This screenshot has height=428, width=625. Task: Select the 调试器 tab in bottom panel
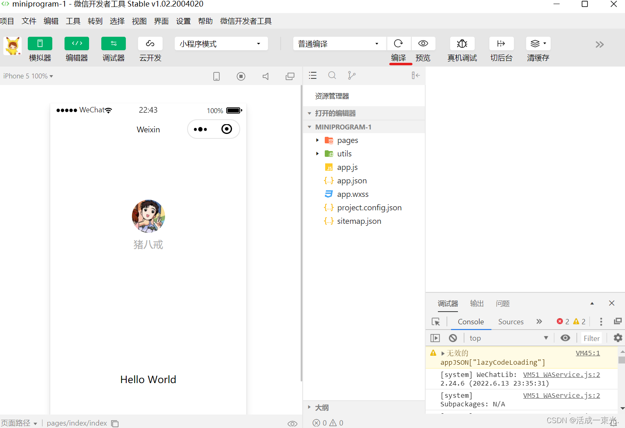448,303
